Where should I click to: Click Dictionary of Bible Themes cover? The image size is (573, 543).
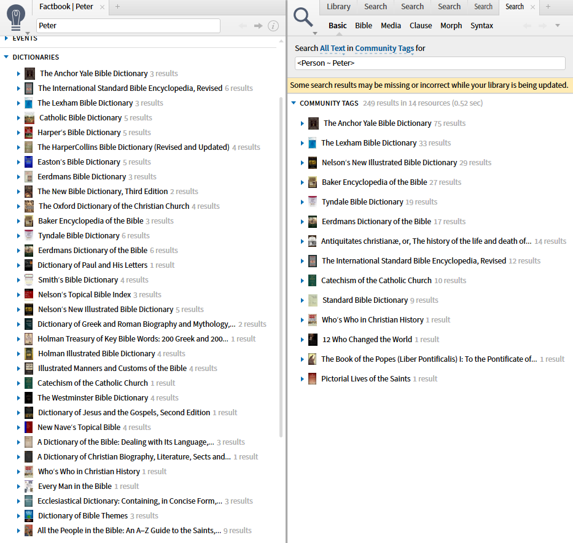click(x=29, y=515)
